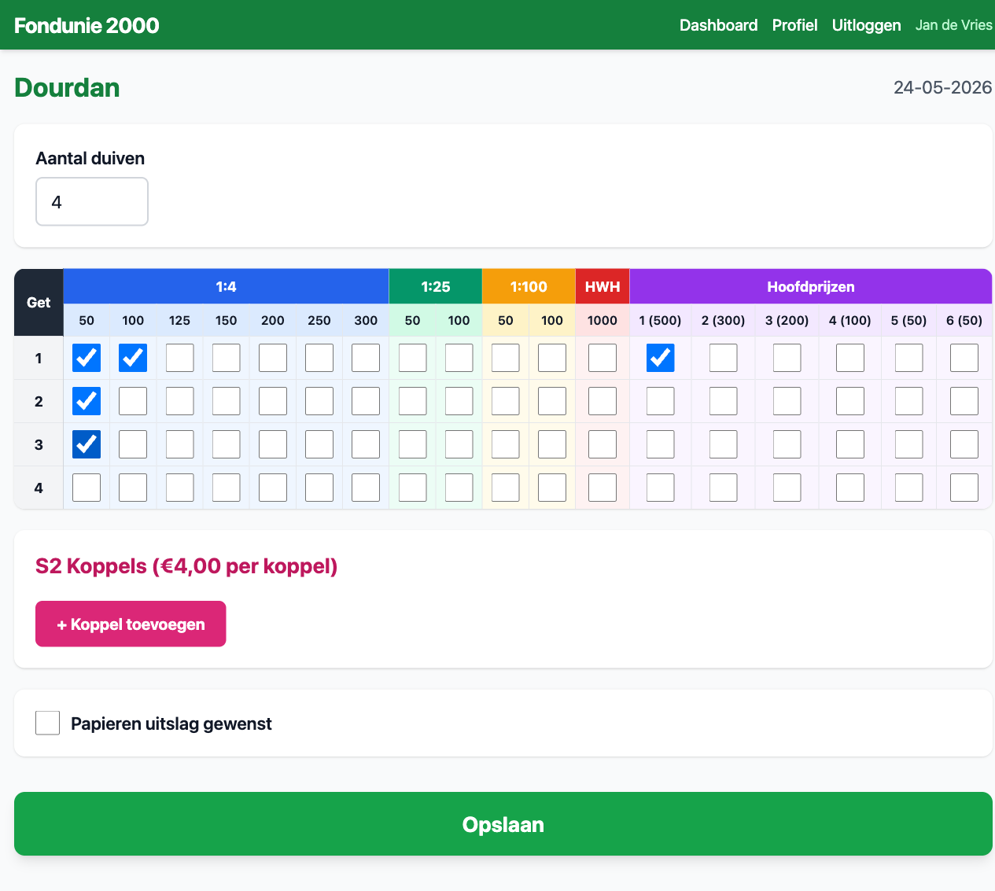Click Uitloggen to log out
This screenshot has height=891, width=995.
pyautogui.click(x=866, y=25)
